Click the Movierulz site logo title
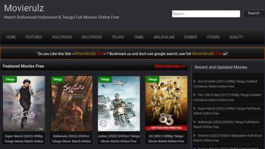This screenshot has width=265, height=149. [x=24, y=8]
